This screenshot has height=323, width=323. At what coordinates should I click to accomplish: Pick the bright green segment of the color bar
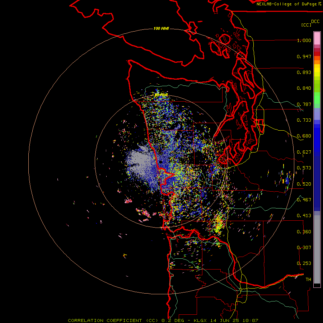coord(317,98)
